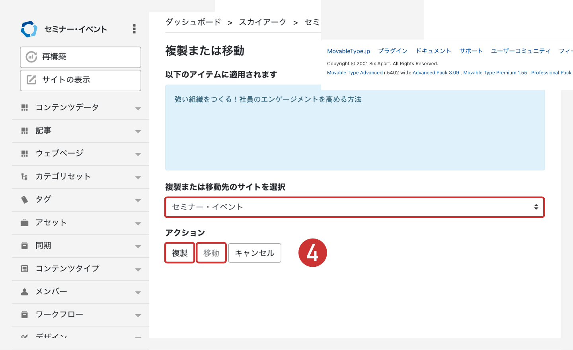Click the サイトの表示 external link icon
Viewport: 573px width, 350px height.
coord(31,80)
